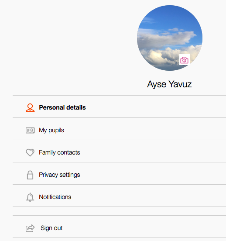
Task: Click the padlock icon for Privacy settings
Action: (x=30, y=175)
